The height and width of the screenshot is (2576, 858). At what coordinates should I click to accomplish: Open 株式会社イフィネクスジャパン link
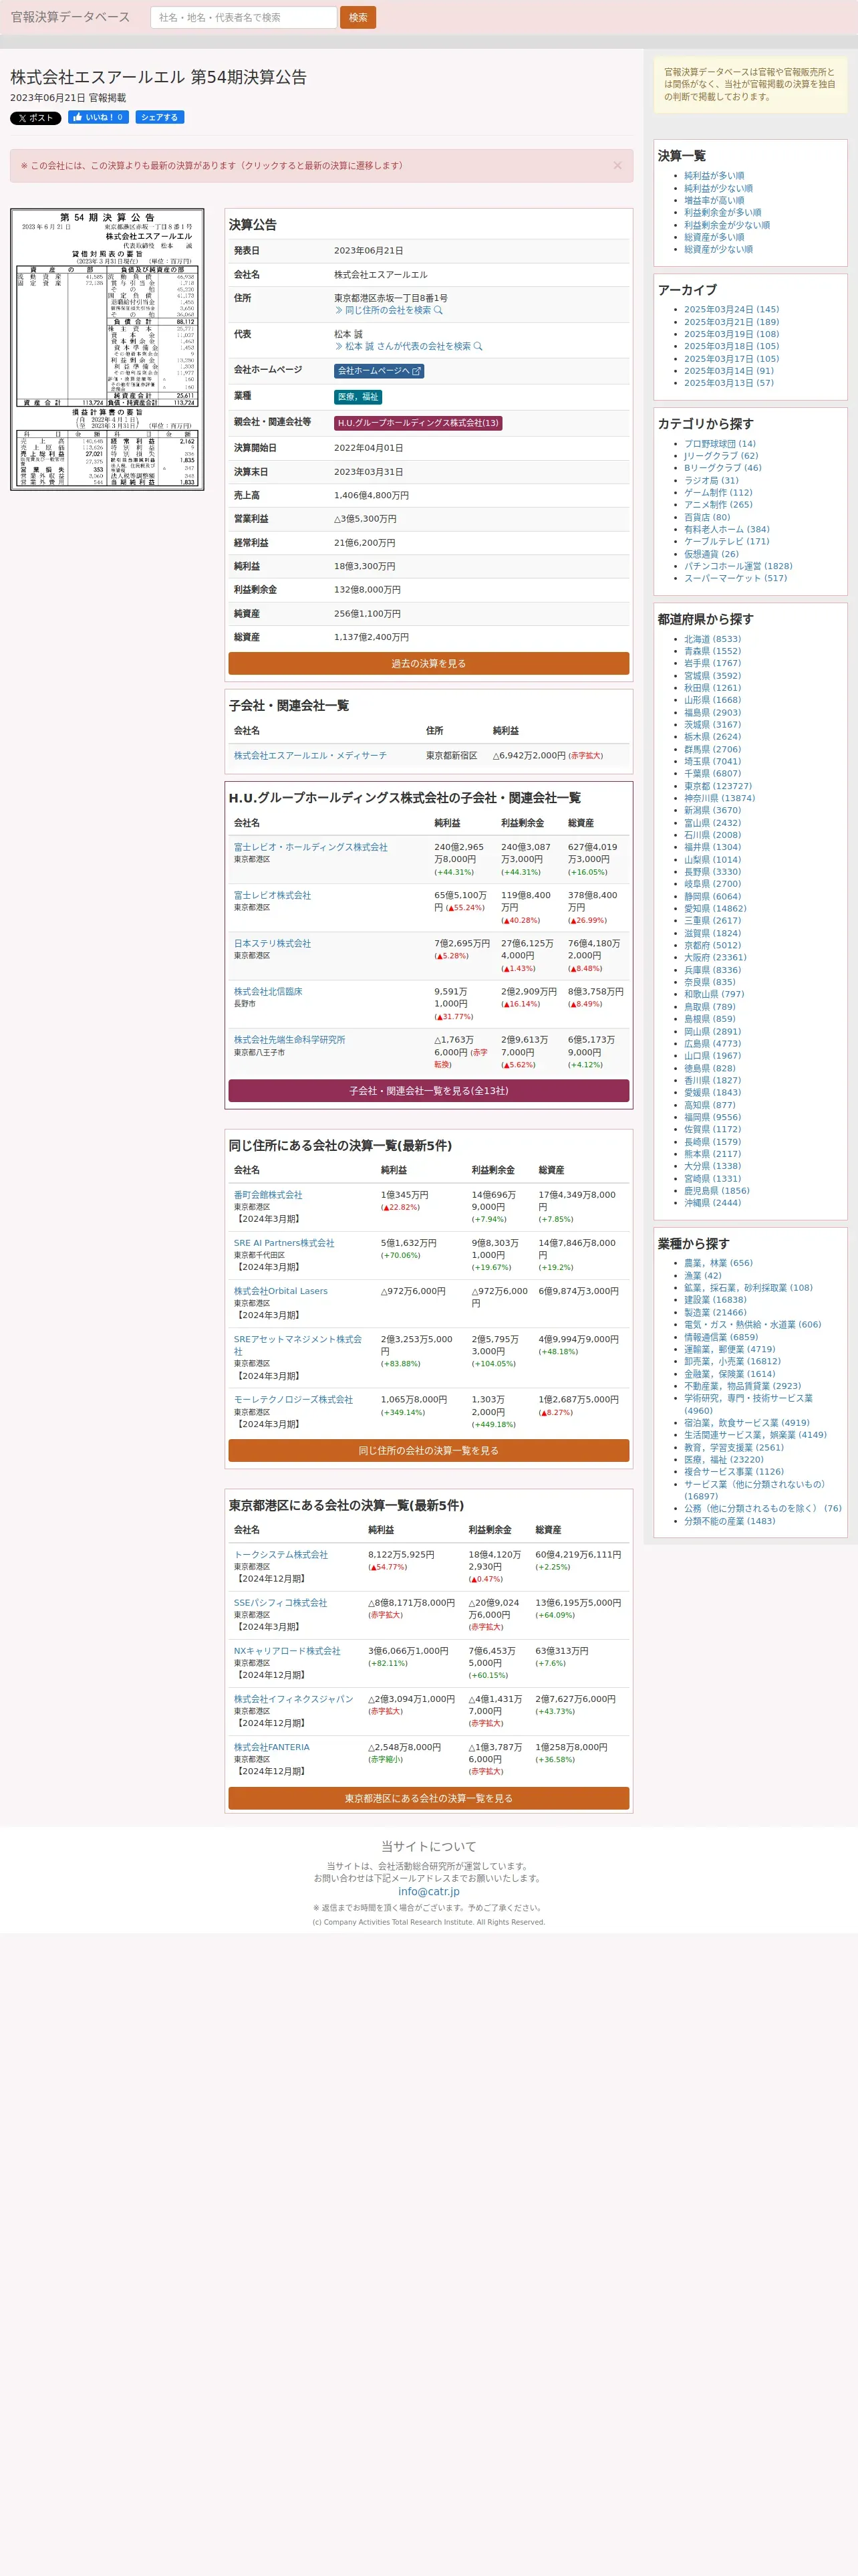pyautogui.click(x=293, y=1699)
